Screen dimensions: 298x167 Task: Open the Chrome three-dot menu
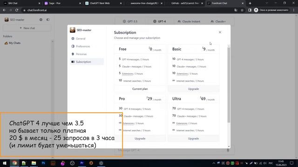tap(294, 10)
